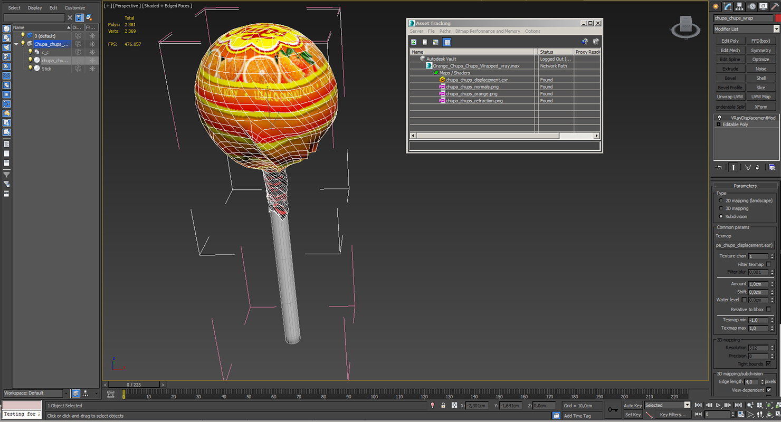Toggle View-dependent checkbox

point(768,390)
